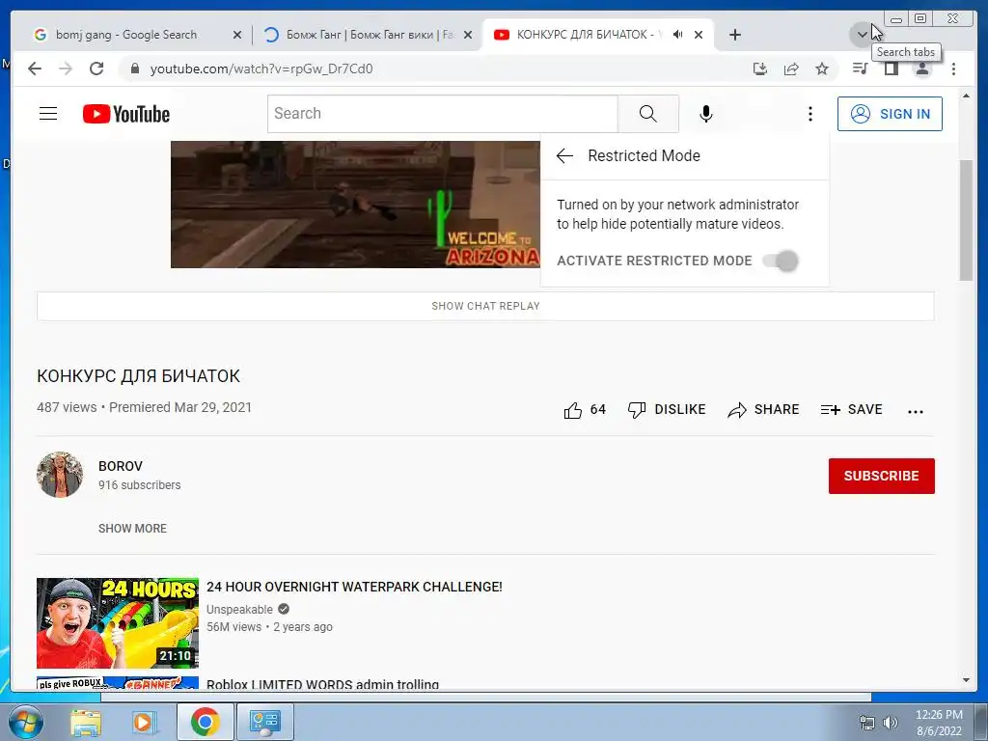Image resolution: width=988 pixels, height=741 pixels.
Task: Switch to bomj gang Google Search tab
Action: [x=126, y=35]
